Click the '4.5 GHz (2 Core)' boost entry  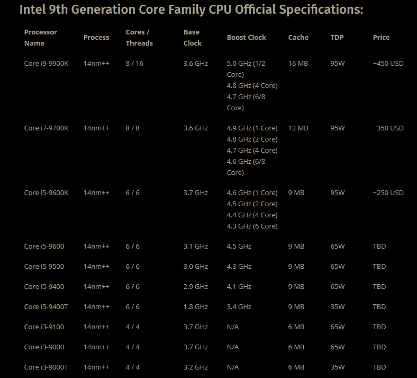252,204
